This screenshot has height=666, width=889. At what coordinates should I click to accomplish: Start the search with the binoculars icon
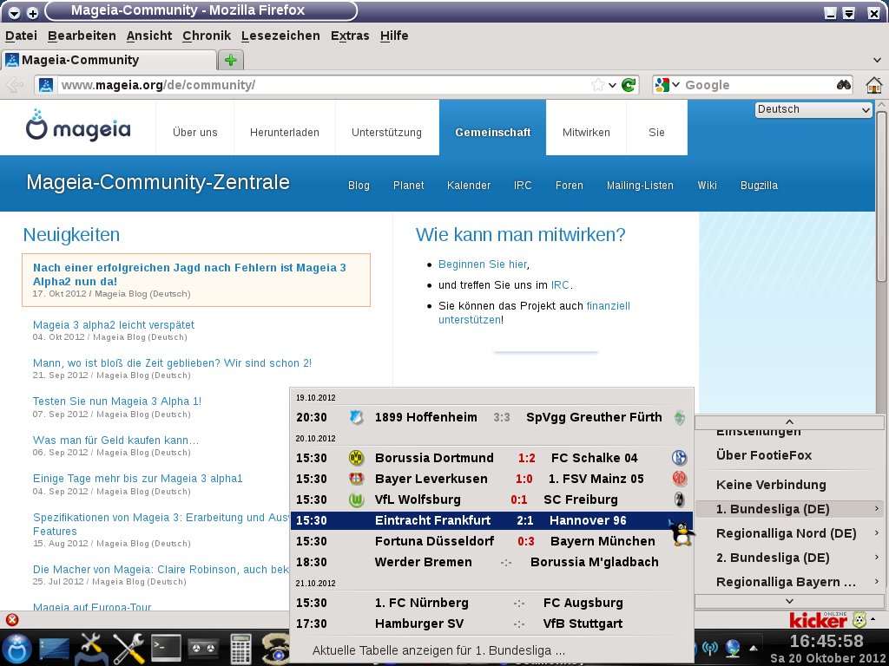pyautogui.click(x=844, y=85)
